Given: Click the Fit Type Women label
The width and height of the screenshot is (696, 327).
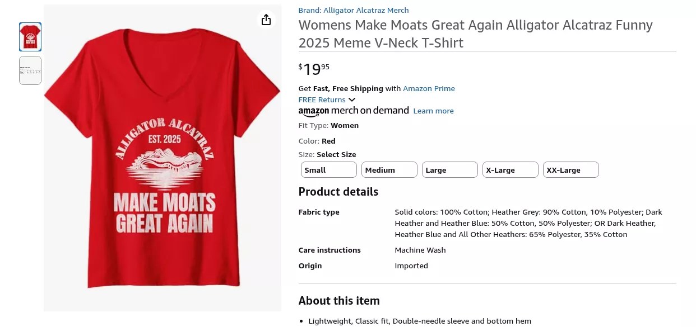Looking at the screenshot, I should pyautogui.click(x=328, y=125).
